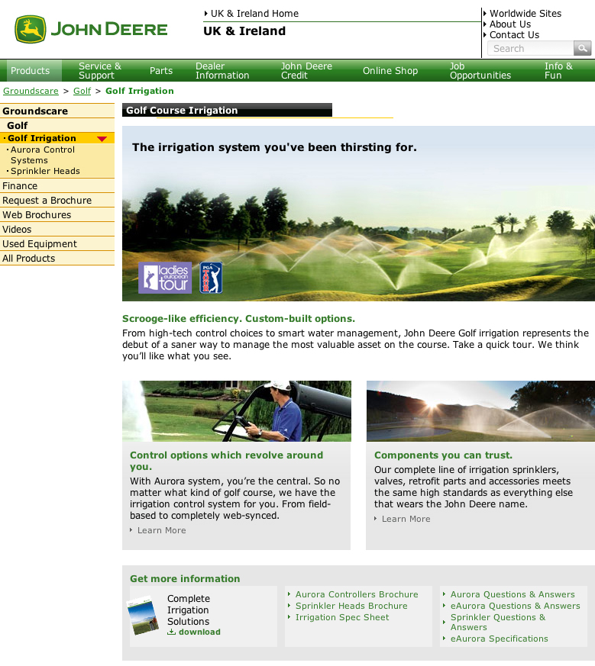The height and width of the screenshot is (666, 595).
Task: Type in the Search input field
Action: pyautogui.click(x=529, y=49)
